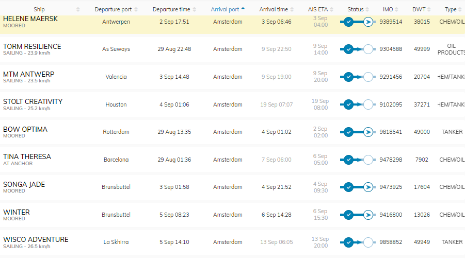Click departed checkmark icon for MTM ANTWERP
This screenshot has height=262, width=465.
pyautogui.click(x=348, y=77)
